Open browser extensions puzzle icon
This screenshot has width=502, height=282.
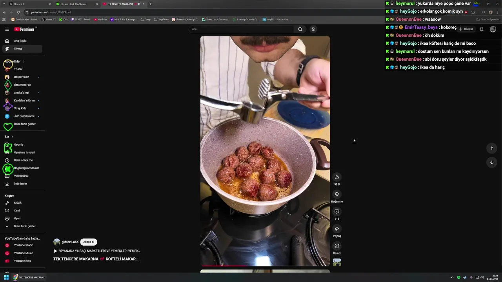pos(473,12)
